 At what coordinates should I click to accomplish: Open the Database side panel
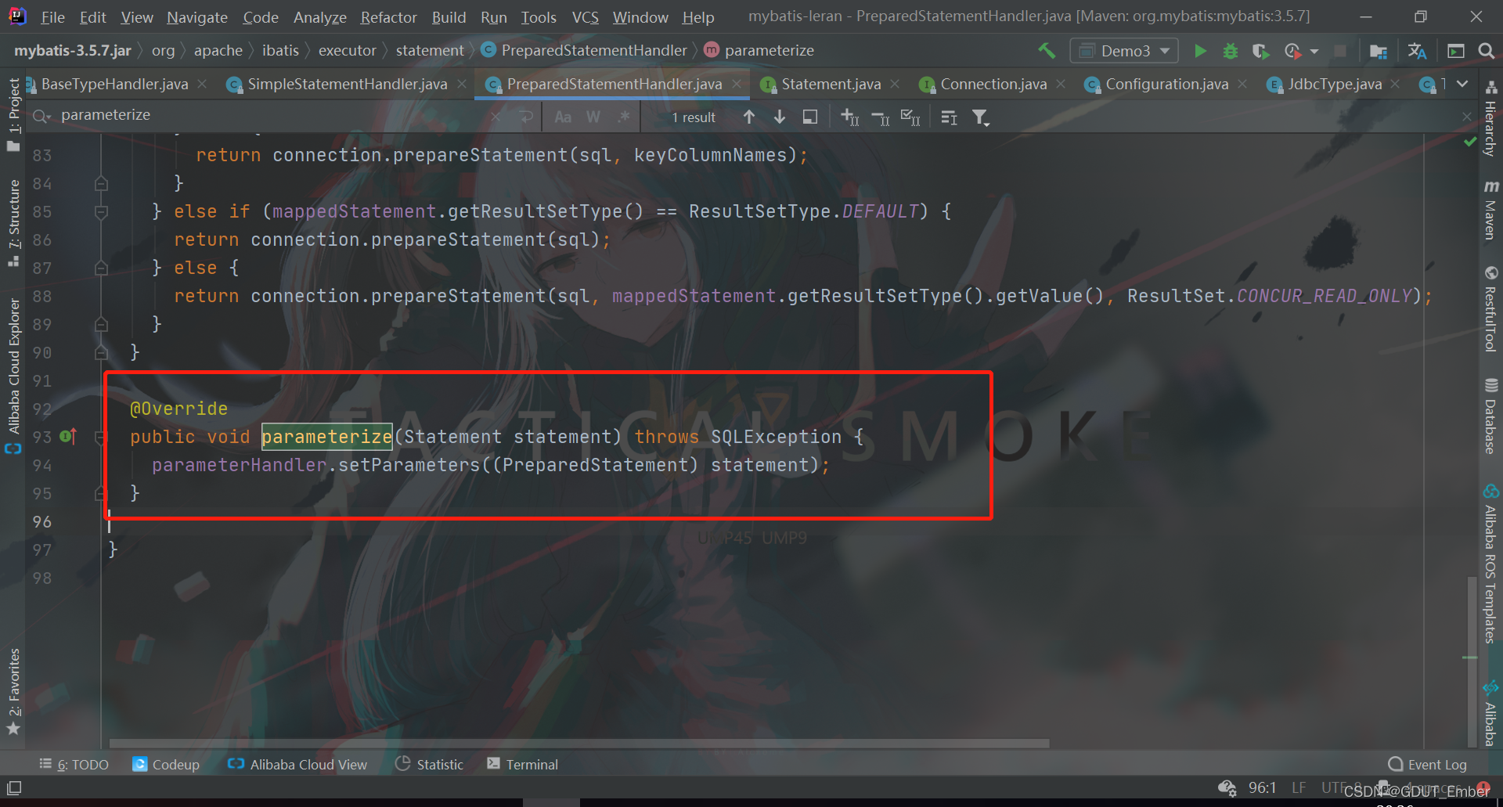click(x=1490, y=416)
